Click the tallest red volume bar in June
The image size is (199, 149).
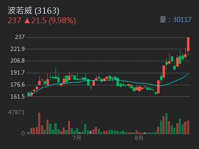click(39, 123)
